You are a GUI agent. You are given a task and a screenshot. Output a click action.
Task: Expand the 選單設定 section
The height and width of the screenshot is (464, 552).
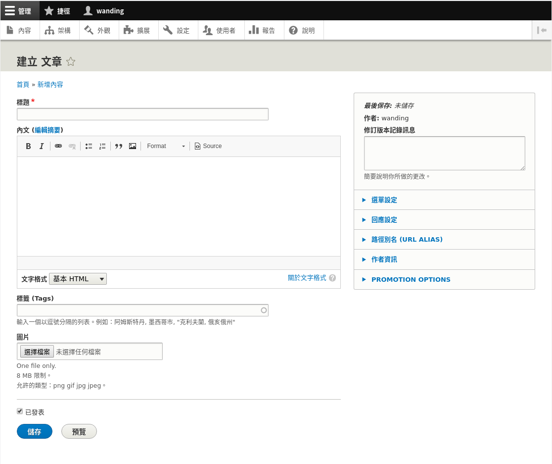(x=384, y=200)
